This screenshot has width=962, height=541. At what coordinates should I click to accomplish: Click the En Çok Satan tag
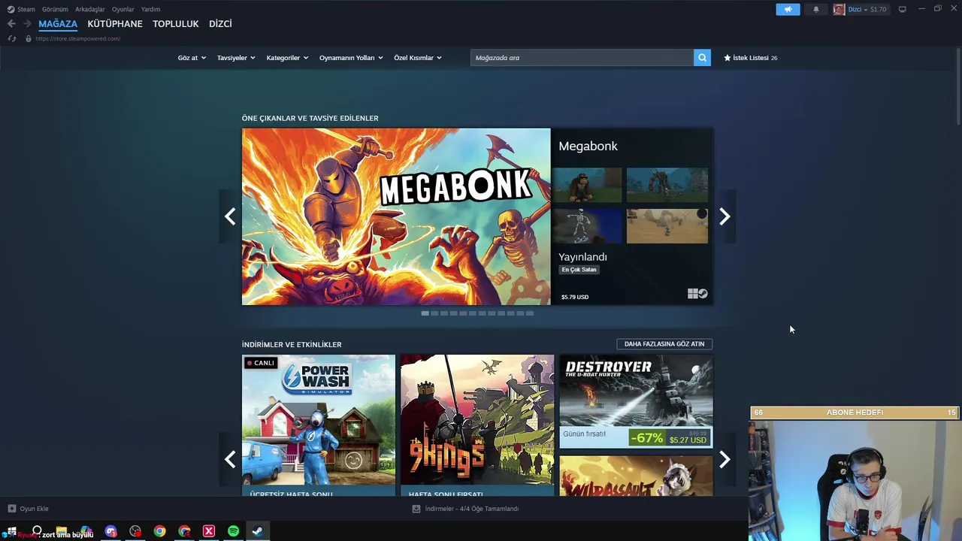[579, 270]
